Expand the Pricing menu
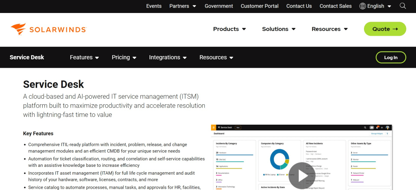The width and height of the screenshot is (416, 190). pos(124,58)
